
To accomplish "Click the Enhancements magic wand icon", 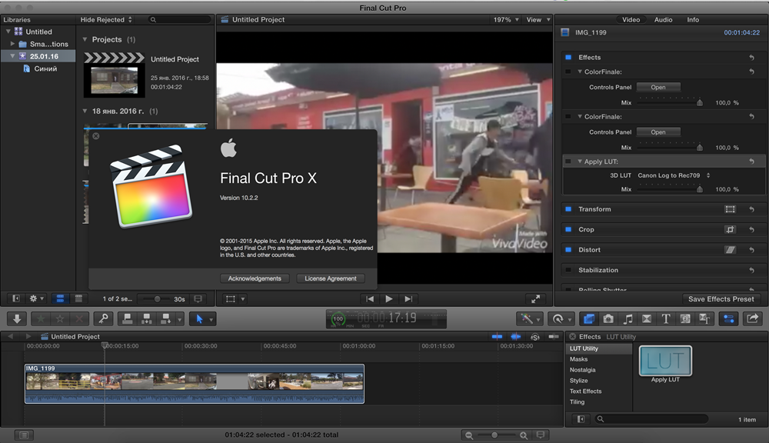I will click(529, 318).
